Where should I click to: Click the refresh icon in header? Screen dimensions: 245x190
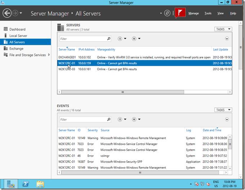(167, 13)
